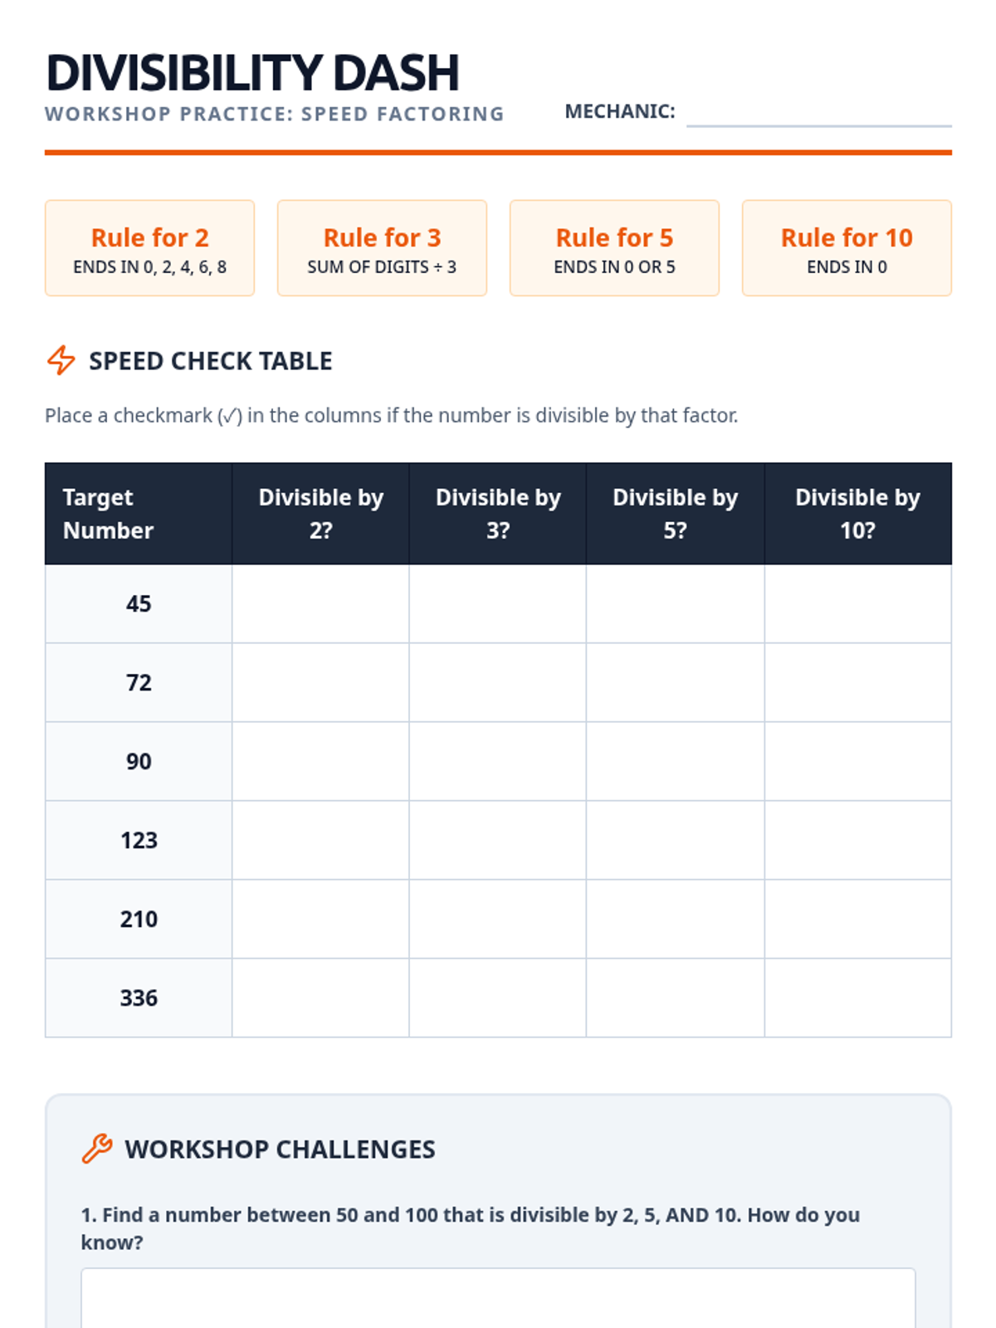Select the Rule for 5 card
Viewport: 996px width, 1328px height.
coord(614,248)
